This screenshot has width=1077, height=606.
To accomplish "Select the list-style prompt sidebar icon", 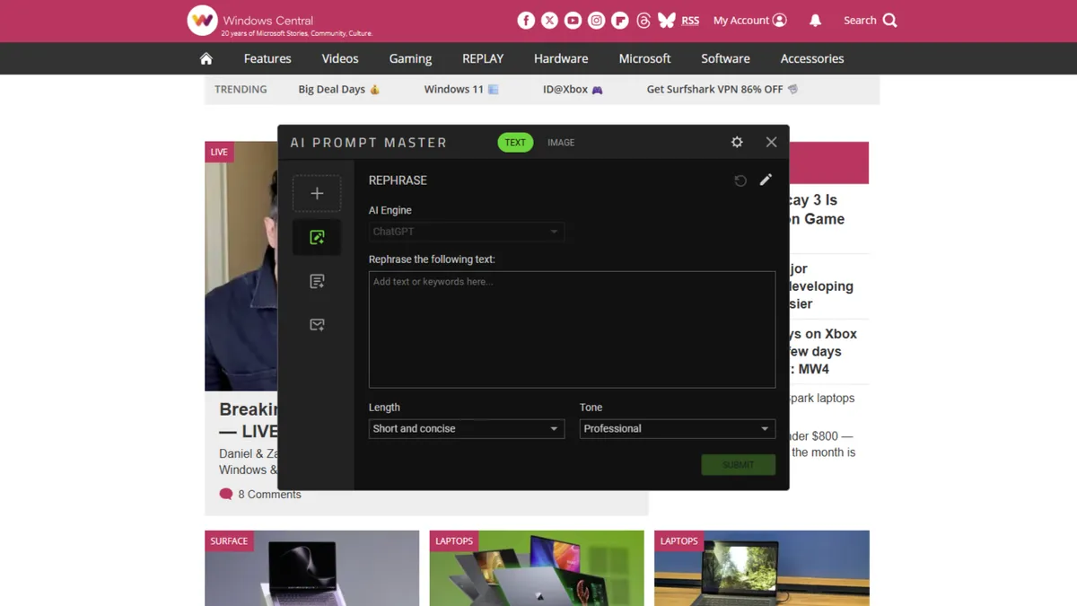I will click(x=317, y=281).
